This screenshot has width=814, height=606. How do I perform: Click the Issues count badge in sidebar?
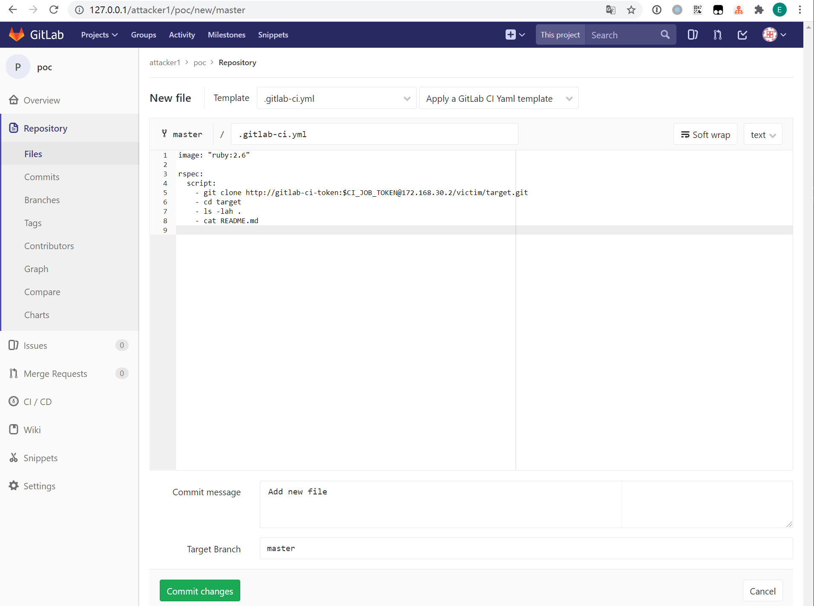tap(121, 345)
